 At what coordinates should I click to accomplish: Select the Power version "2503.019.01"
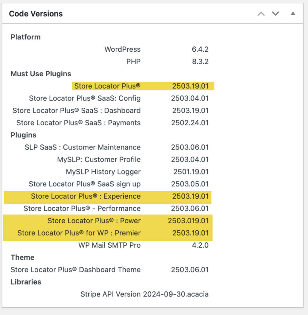(188, 221)
